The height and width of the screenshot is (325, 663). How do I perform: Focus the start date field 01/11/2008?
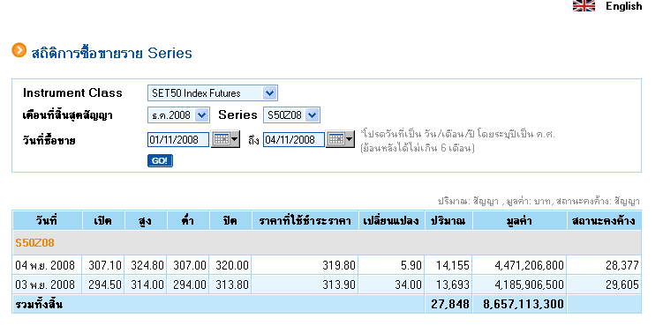coord(178,140)
